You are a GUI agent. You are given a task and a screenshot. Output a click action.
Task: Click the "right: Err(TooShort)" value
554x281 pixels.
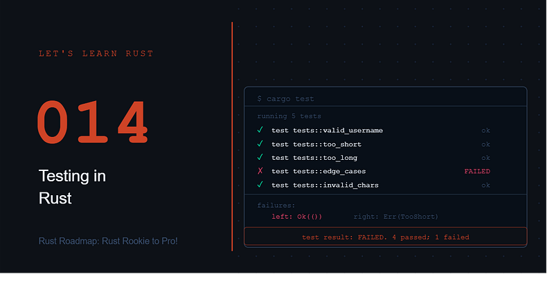395,217
